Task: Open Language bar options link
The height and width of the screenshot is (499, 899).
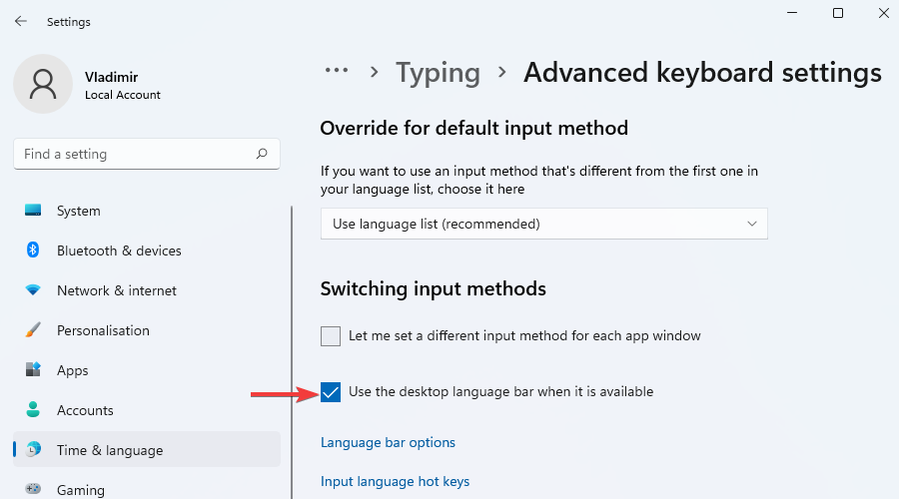Action: click(388, 442)
